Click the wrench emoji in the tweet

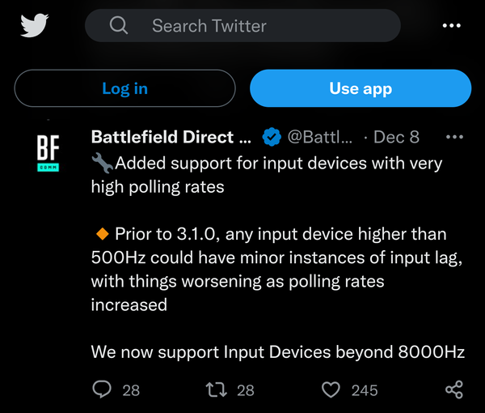coord(102,163)
